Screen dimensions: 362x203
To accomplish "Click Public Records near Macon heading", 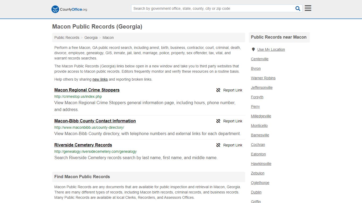I will point(279,37).
